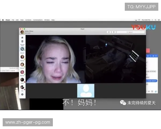The image size is (161, 129).
Task: Open Damon's conversation in sidebar
Action: (22, 72)
